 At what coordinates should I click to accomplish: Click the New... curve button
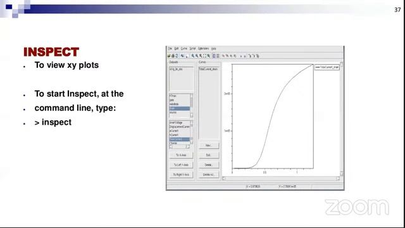209,146
